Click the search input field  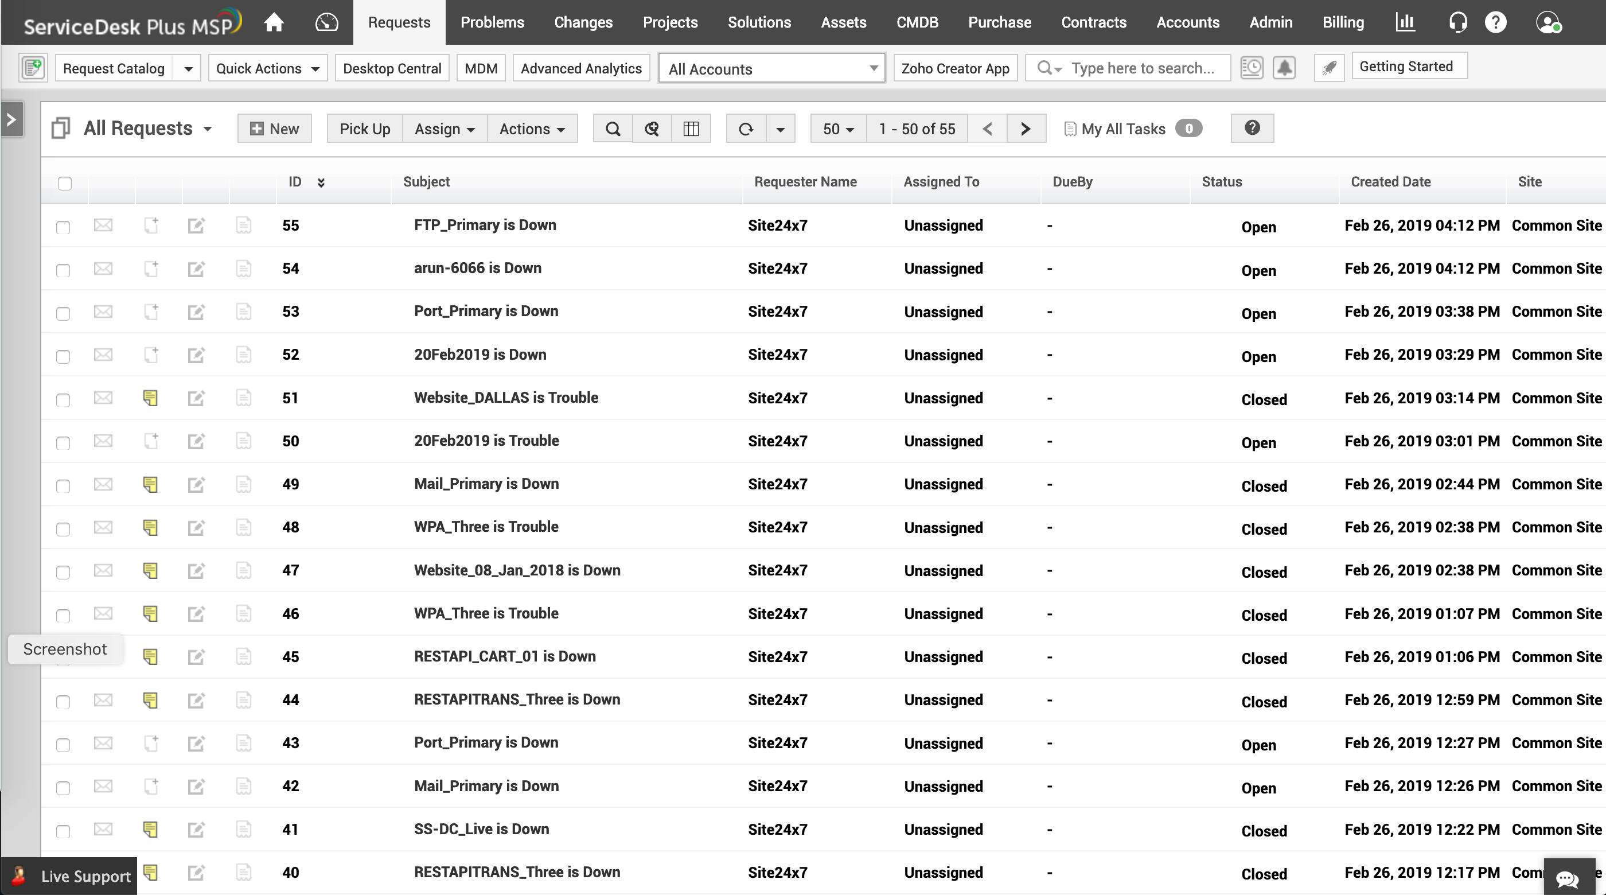pyautogui.click(x=1143, y=68)
